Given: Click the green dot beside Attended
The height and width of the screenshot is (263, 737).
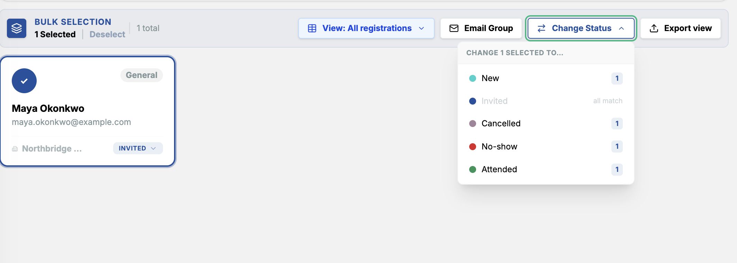Looking at the screenshot, I should click(x=473, y=169).
